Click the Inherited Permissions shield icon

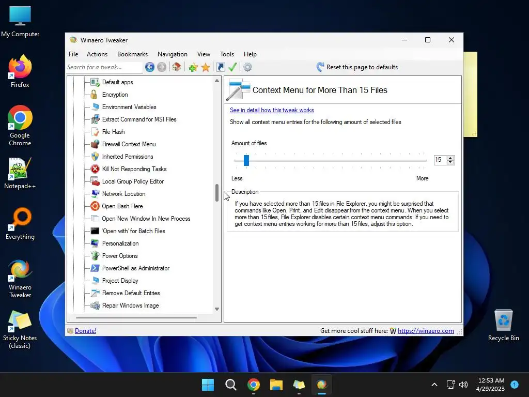pyautogui.click(x=95, y=157)
